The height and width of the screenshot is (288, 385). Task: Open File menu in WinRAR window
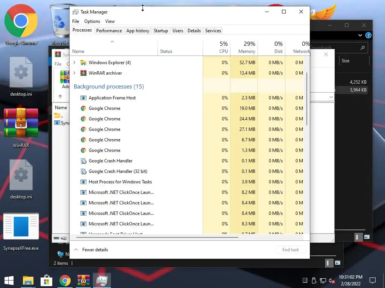58,64
